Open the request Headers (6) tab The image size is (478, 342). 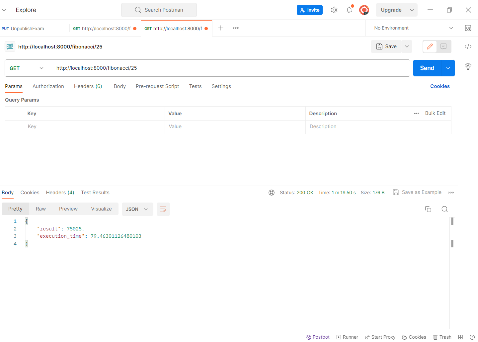point(88,86)
